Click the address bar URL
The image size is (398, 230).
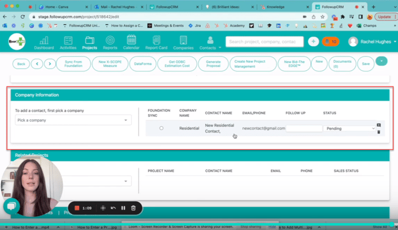pos(79,17)
